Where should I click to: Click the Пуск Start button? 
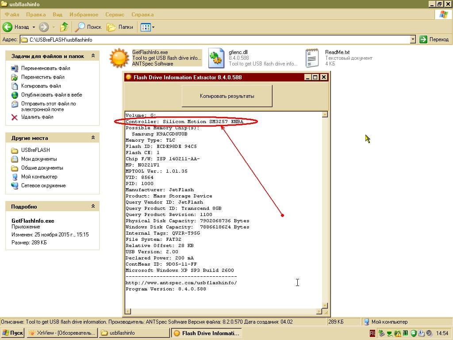(12, 333)
